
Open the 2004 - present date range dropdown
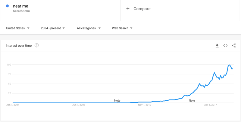coord(53,28)
